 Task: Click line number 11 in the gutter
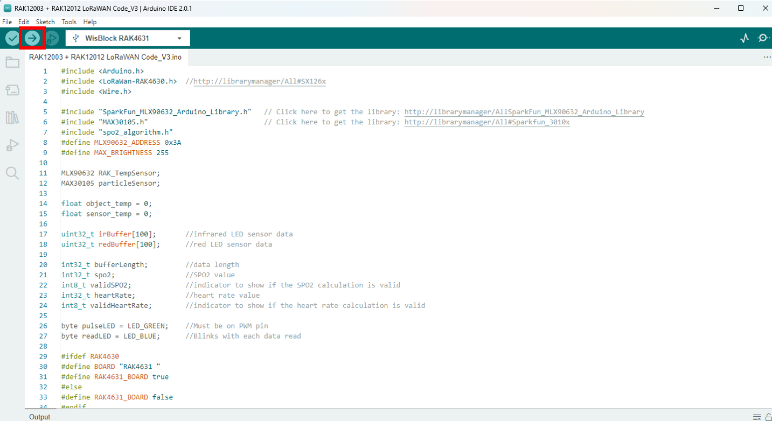point(43,173)
